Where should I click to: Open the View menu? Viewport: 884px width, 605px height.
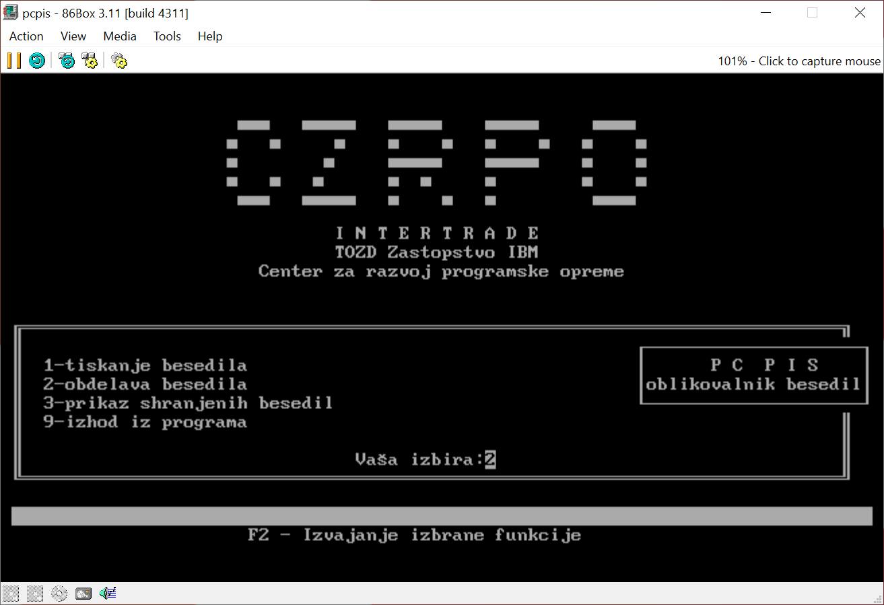tap(73, 36)
